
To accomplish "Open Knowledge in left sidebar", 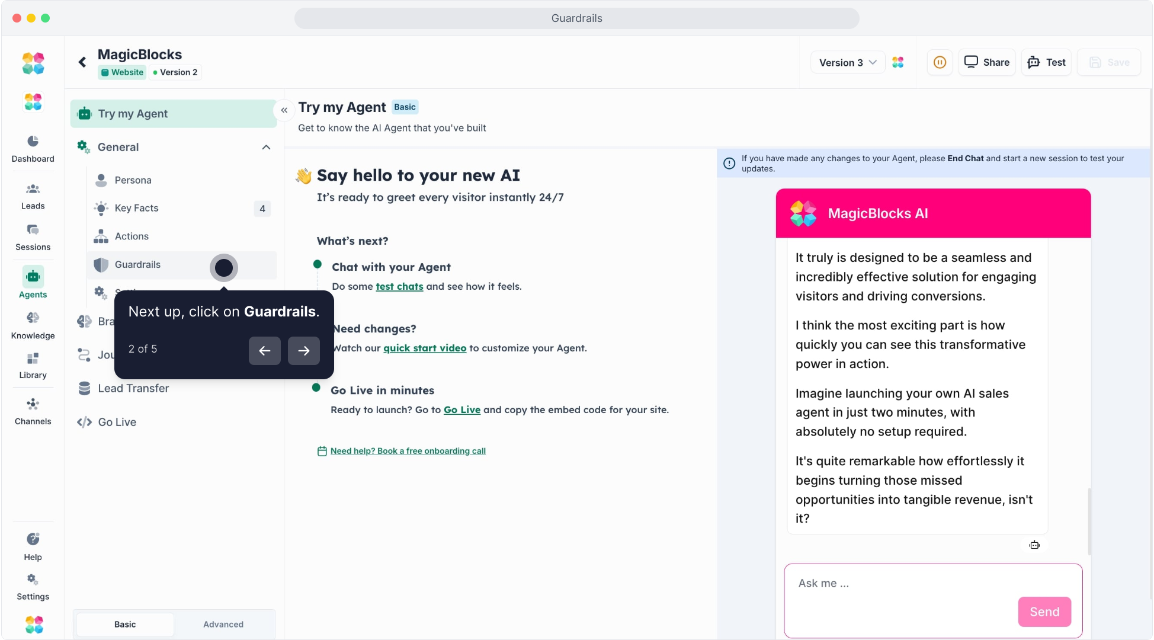I will point(33,325).
